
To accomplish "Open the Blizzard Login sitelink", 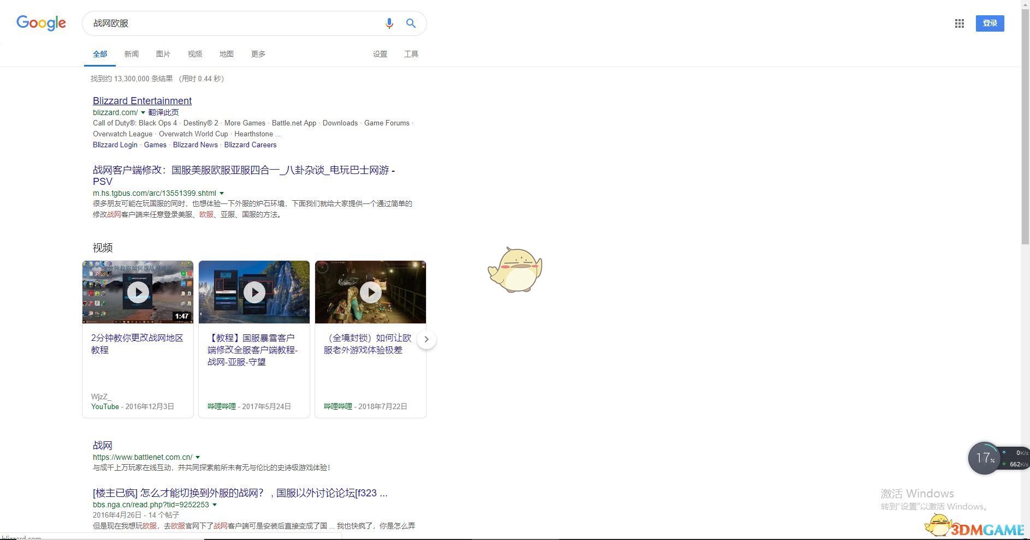I will pos(115,145).
